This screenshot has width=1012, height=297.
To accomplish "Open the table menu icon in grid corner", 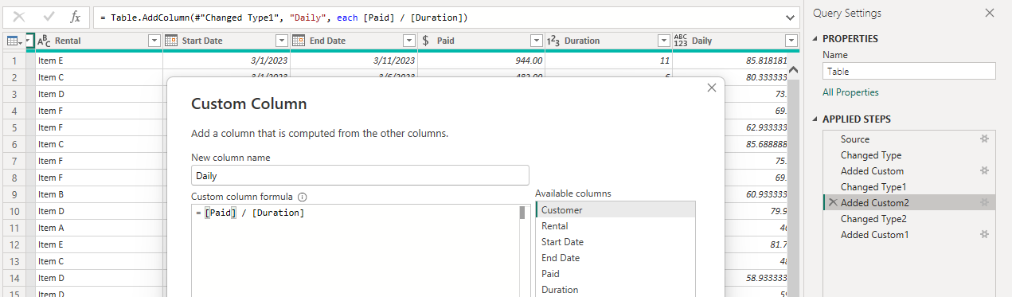I will [x=14, y=41].
